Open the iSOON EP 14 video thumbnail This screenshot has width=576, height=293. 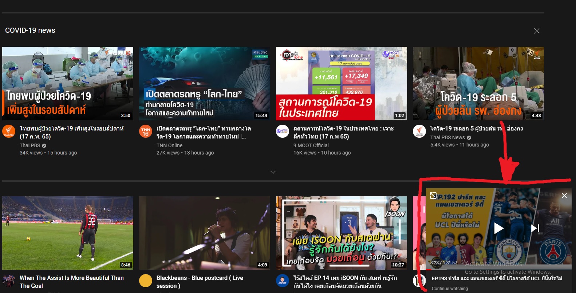coord(342,233)
